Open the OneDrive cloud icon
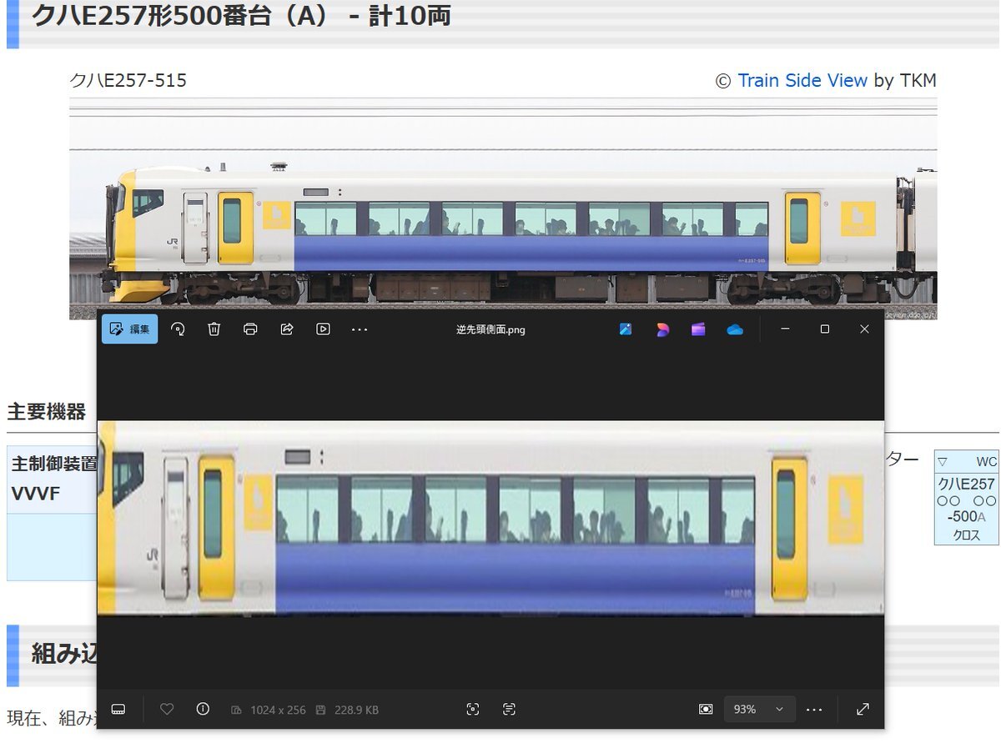 (x=735, y=329)
